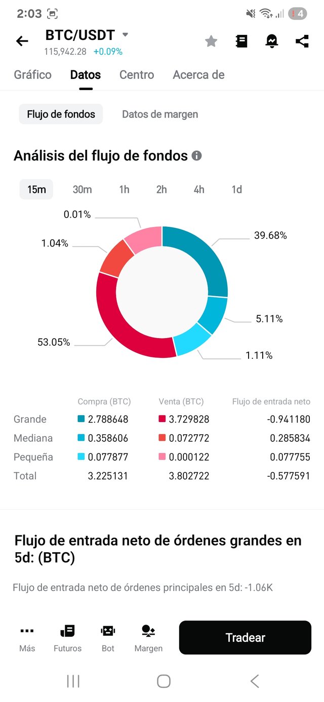The height and width of the screenshot is (702, 324).
Task: Select the 4h timeframe
Action: click(x=199, y=189)
